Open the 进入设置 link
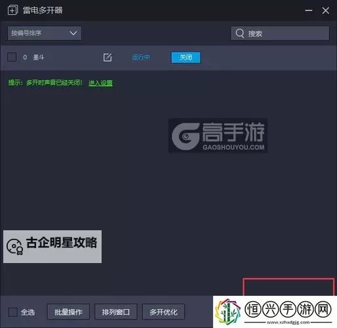This screenshot has height=328, width=337. 100,83
